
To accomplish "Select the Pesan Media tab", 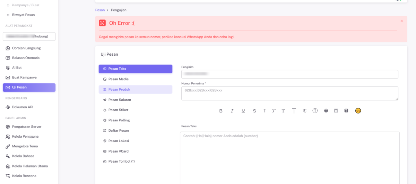I will point(118,79).
